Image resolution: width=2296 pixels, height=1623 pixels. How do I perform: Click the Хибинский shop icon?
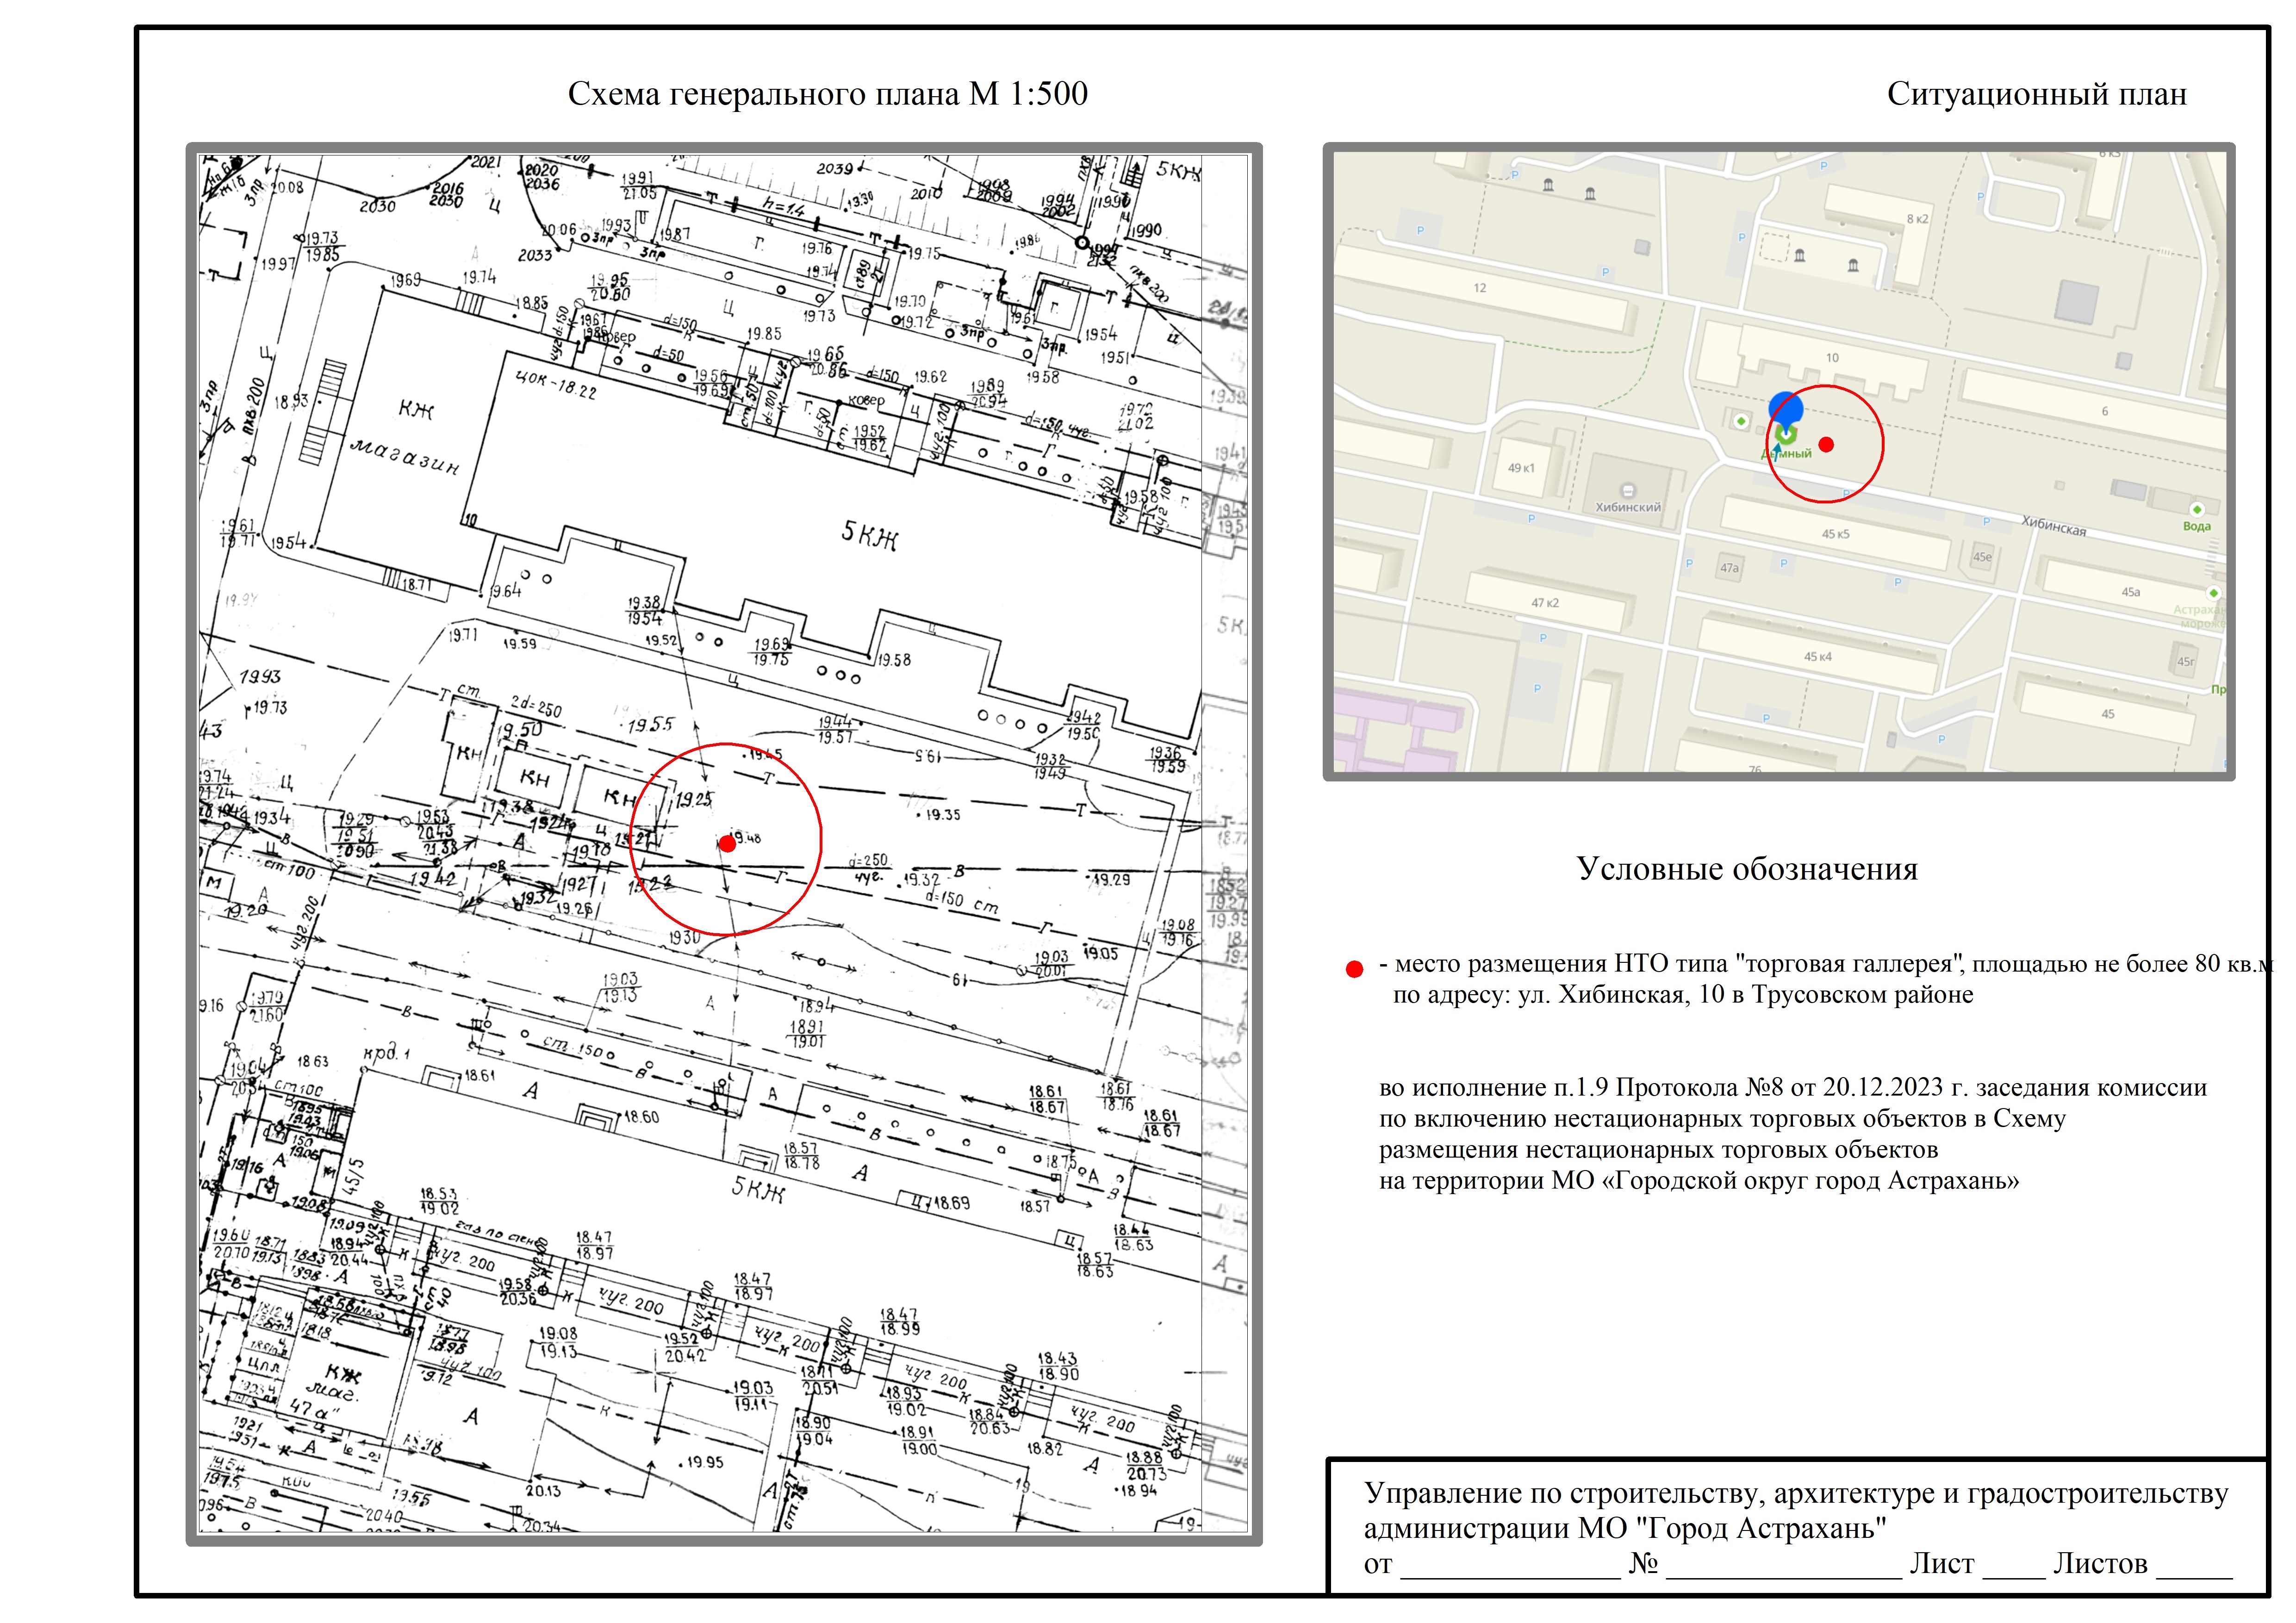[x=1628, y=491]
